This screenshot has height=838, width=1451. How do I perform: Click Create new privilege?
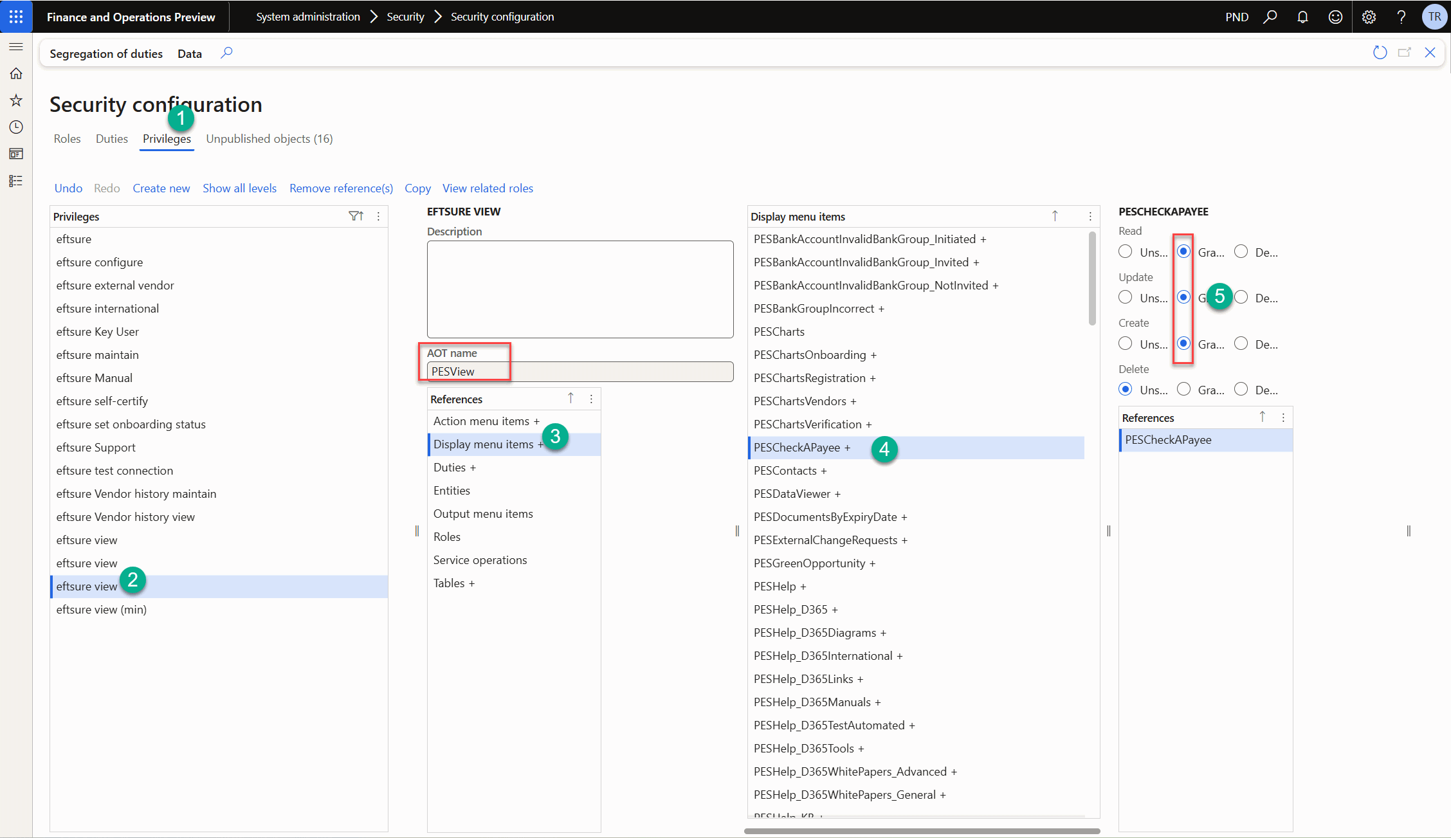[161, 188]
